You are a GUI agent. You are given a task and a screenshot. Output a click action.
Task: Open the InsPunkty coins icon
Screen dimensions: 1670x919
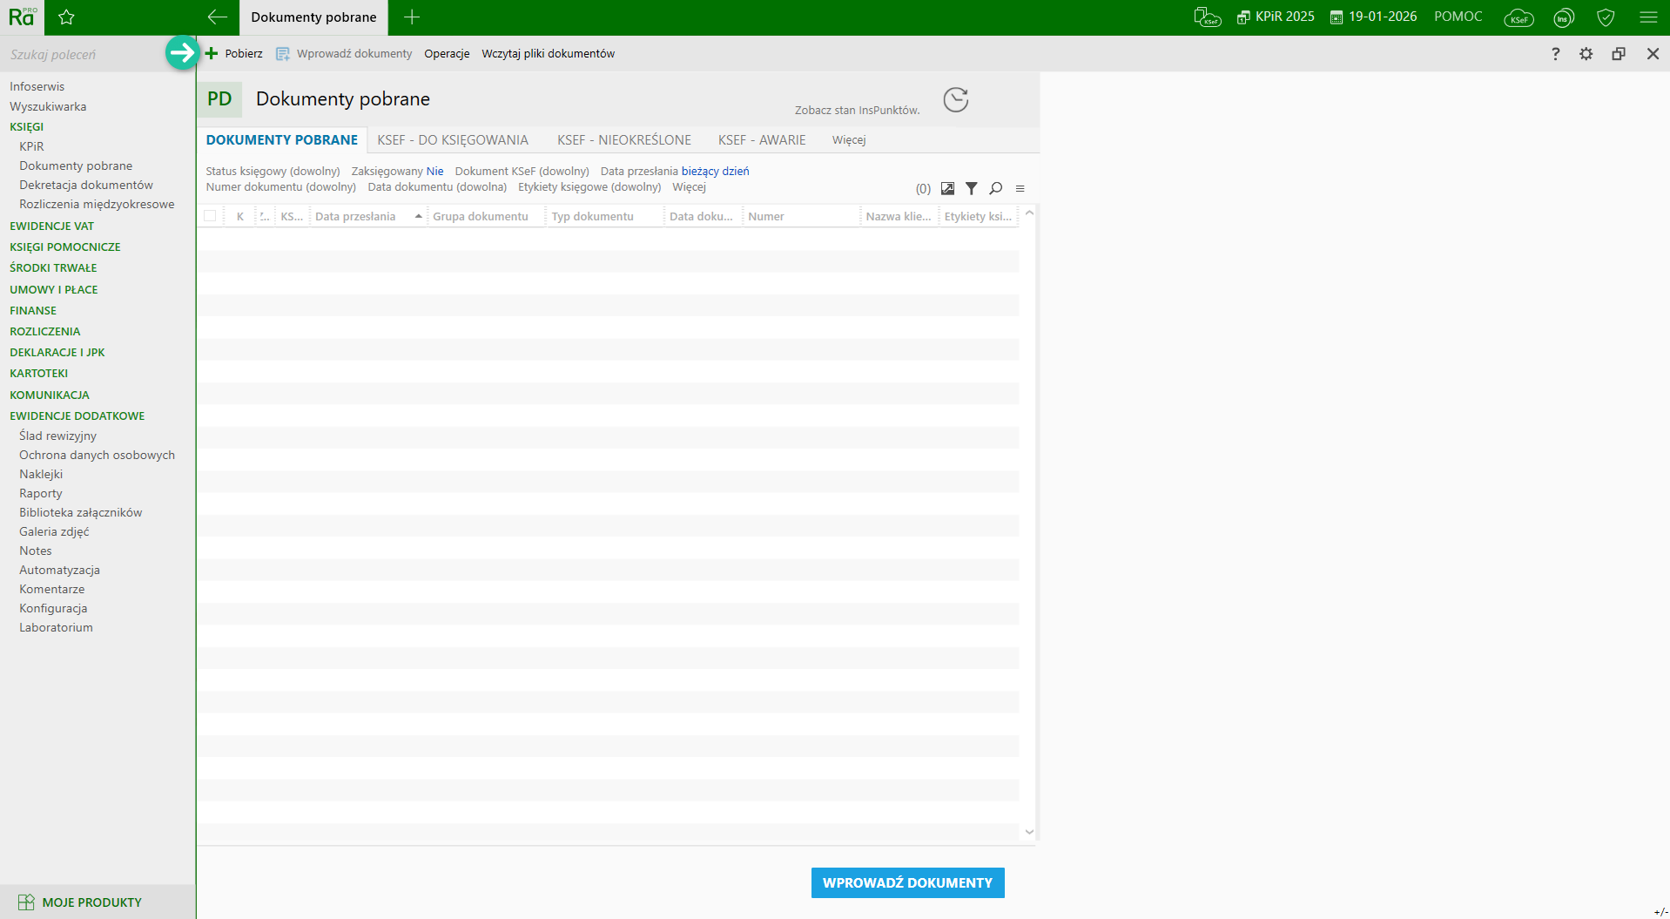pos(1564,17)
